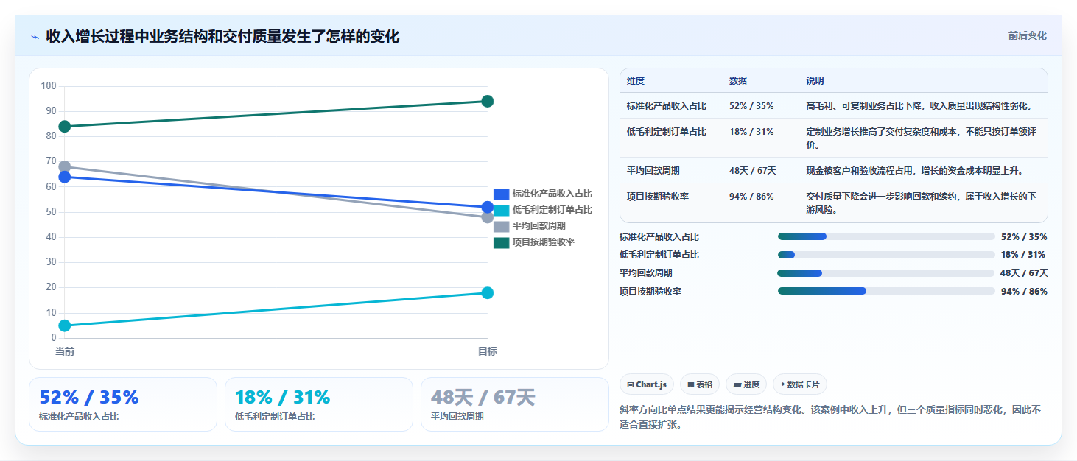Click 标准化产品收入占比 in the table's first row
This screenshot has width=1077, height=461.
click(667, 106)
